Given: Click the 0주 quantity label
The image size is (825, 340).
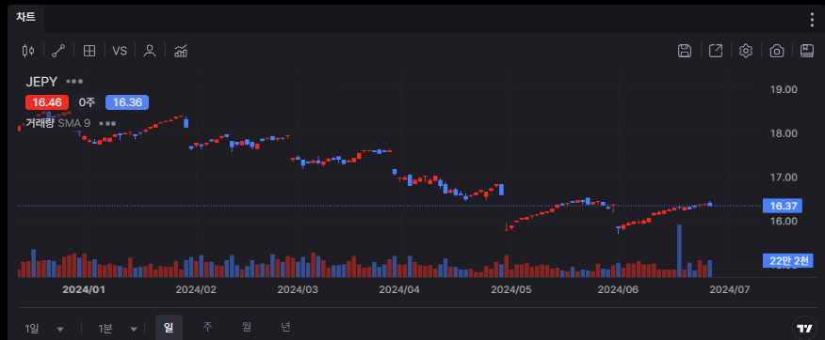Looking at the screenshot, I should [x=87, y=102].
